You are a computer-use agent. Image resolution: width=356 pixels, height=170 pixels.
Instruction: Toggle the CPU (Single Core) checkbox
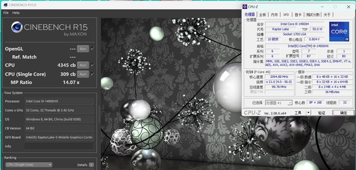pyautogui.click(x=93, y=74)
